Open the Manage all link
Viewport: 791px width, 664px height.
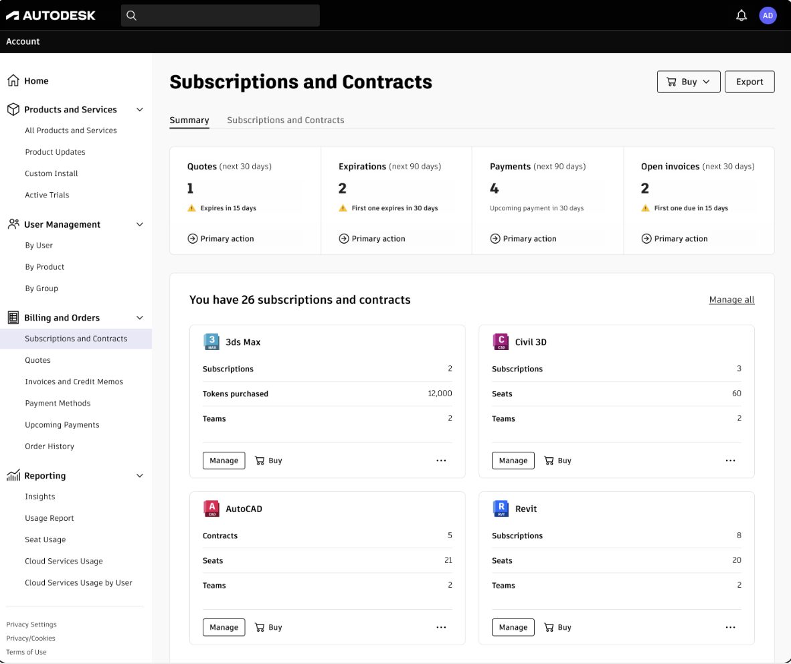click(x=731, y=299)
